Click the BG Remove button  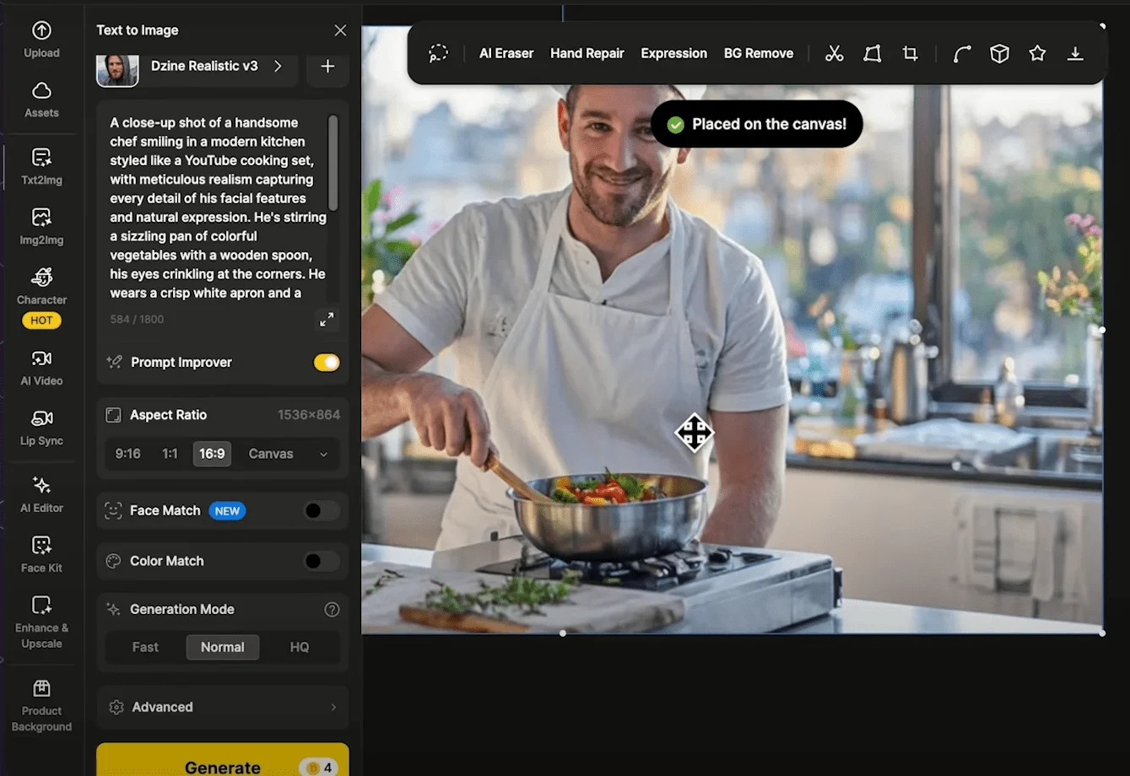[x=758, y=53]
